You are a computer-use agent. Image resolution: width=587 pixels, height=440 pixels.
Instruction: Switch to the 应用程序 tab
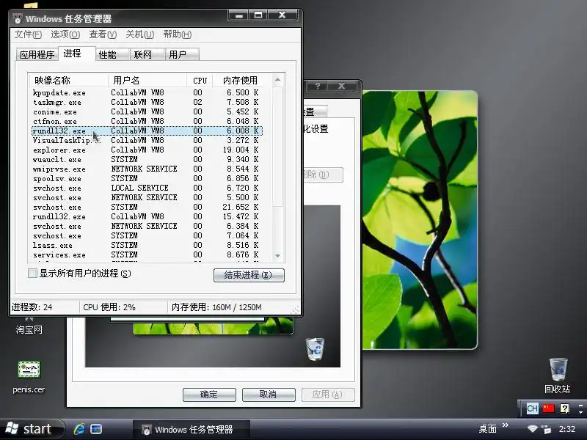coord(37,54)
